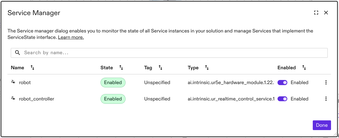339x138 pixels.
Task: Click the robot service plug icon
Action: point(13,82)
